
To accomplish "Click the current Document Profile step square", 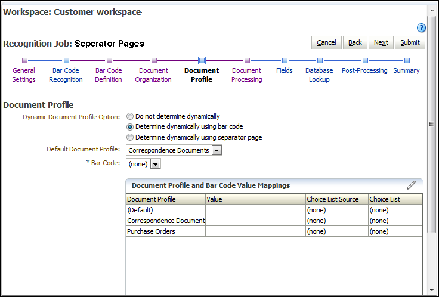I will (x=202, y=60).
